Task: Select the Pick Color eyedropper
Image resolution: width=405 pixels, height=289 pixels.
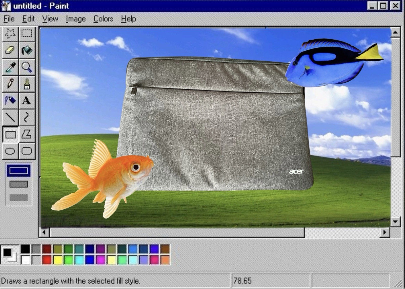Action: click(x=10, y=67)
